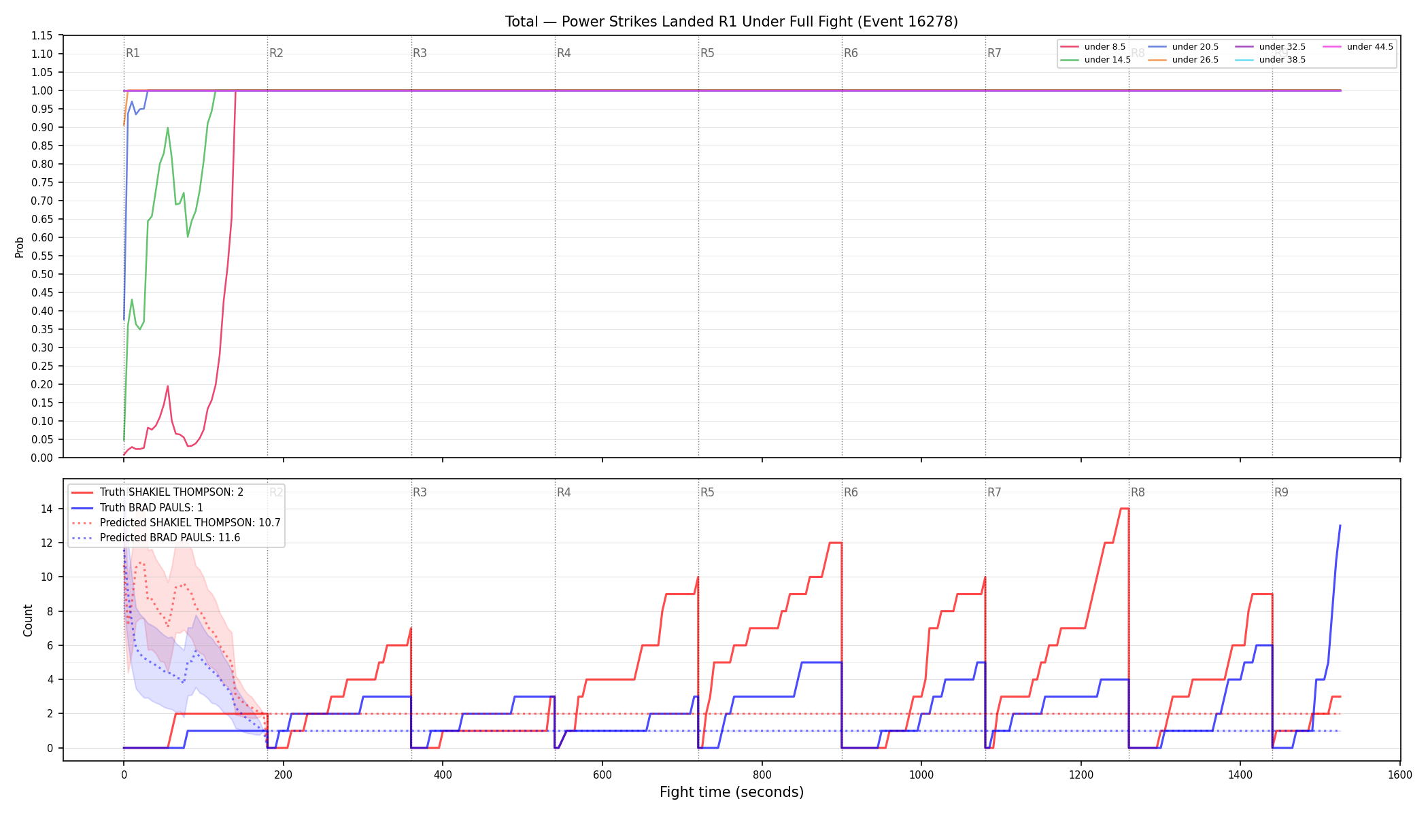Click the 14 tick on the Count axis
The image size is (1428, 816).
point(47,509)
